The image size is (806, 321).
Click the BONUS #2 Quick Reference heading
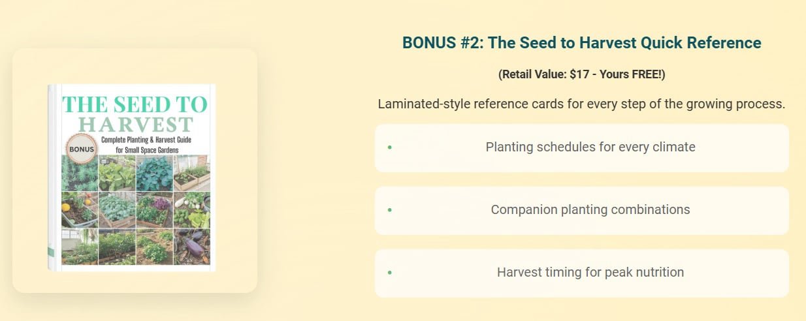coord(581,43)
